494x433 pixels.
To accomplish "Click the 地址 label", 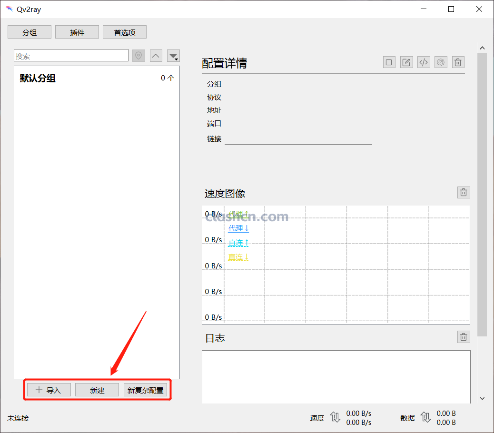I will [214, 110].
